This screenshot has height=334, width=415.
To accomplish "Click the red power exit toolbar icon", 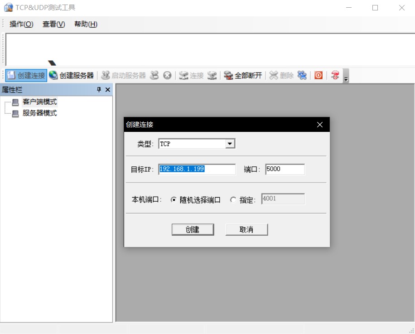I will pos(318,75).
